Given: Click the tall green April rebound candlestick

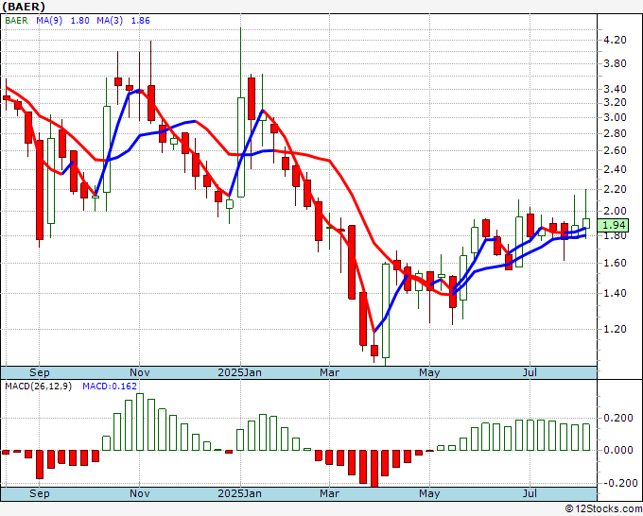Looking at the screenshot, I should (386, 312).
